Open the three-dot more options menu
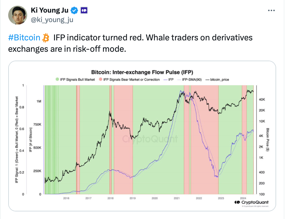 pyautogui.click(x=271, y=10)
